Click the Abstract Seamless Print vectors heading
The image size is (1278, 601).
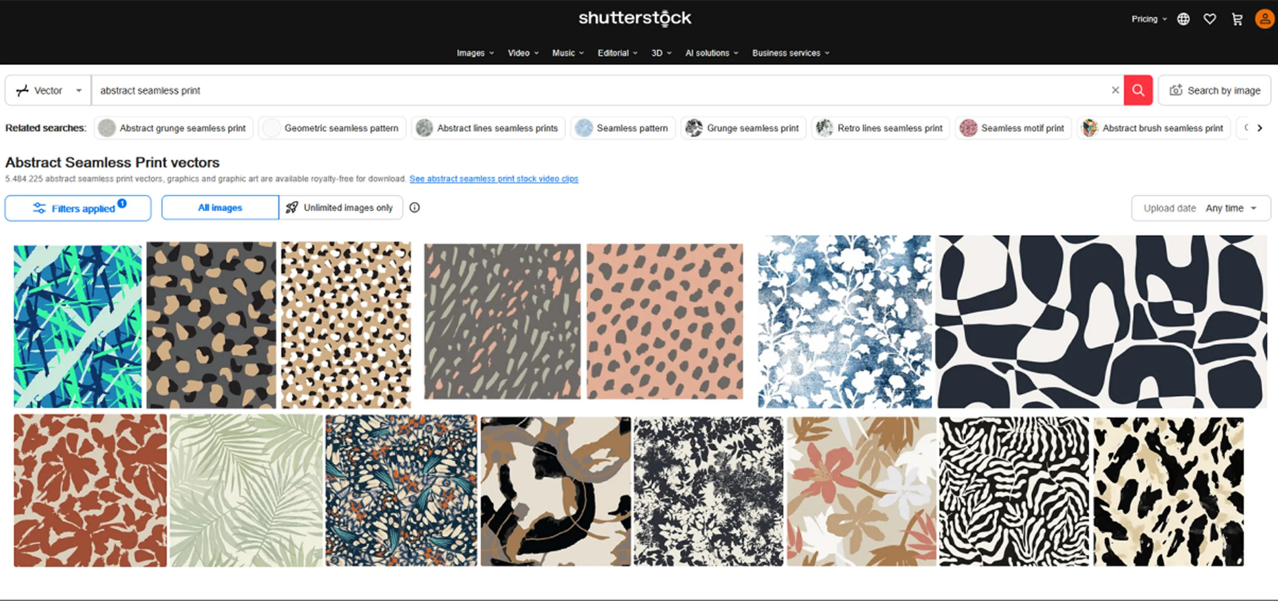point(112,163)
